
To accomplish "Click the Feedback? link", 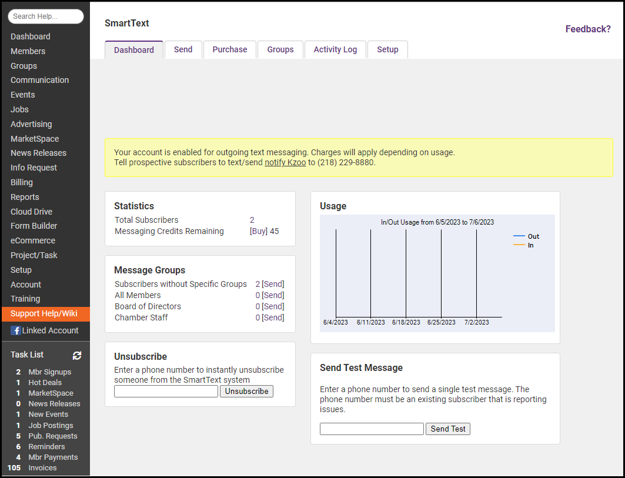I will [587, 29].
